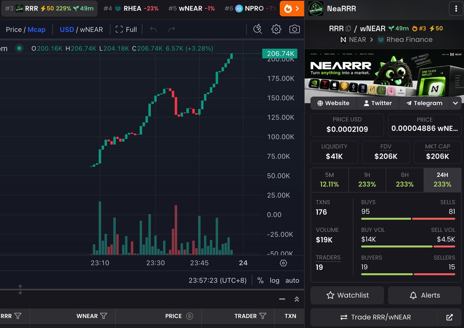Toggle PRICE column dollar currency icon
The height and width of the screenshot is (328, 464).
[x=189, y=316]
